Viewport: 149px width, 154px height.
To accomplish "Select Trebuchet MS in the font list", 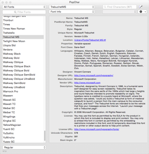I will pos(23,37).
